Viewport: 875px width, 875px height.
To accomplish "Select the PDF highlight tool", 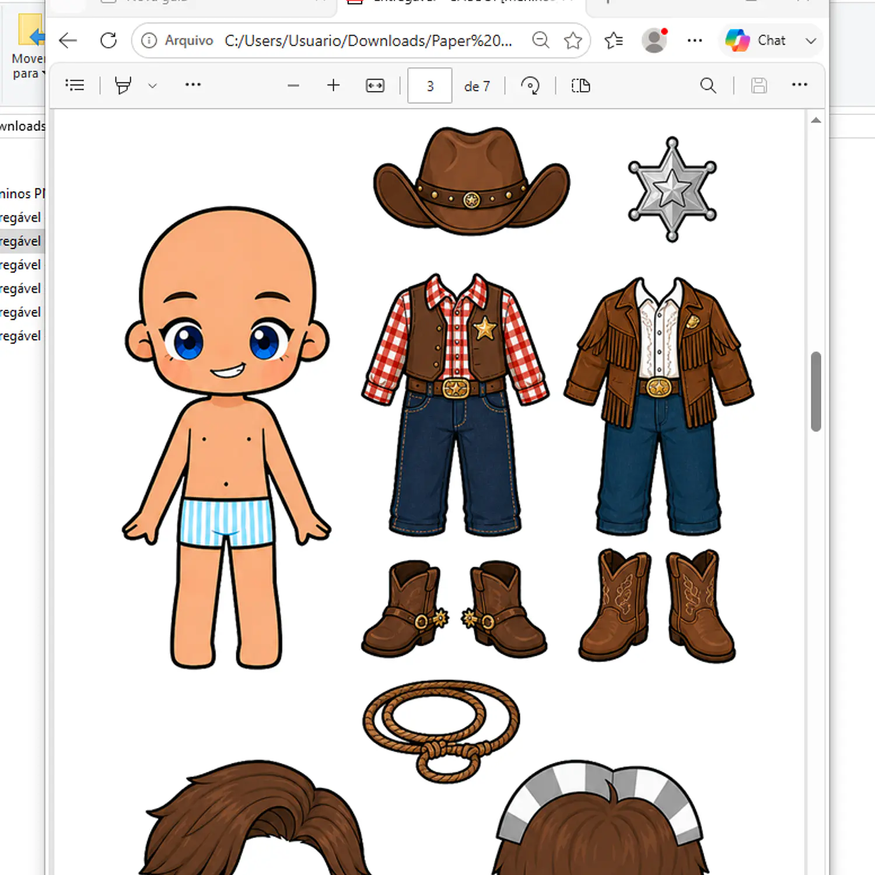I will point(123,85).
